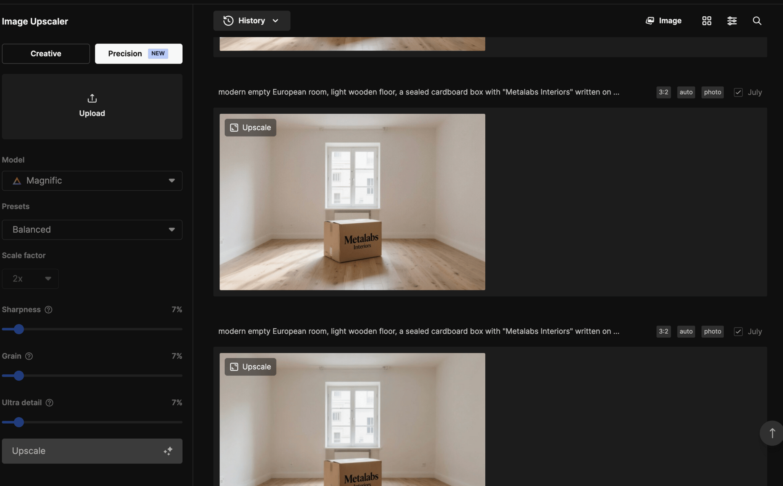Click the scroll-to-top arrow button

tap(772, 433)
